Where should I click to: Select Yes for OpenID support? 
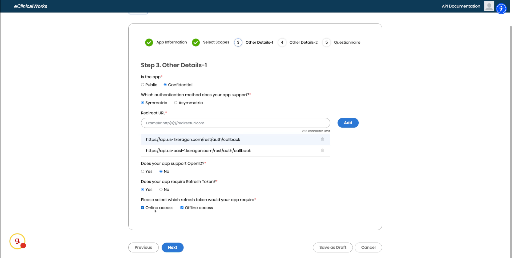tap(143, 171)
